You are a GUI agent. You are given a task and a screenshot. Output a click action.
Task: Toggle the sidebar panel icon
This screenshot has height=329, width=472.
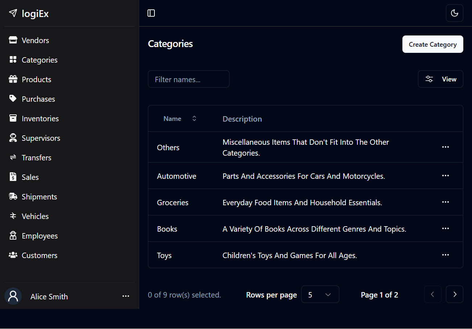151,13
